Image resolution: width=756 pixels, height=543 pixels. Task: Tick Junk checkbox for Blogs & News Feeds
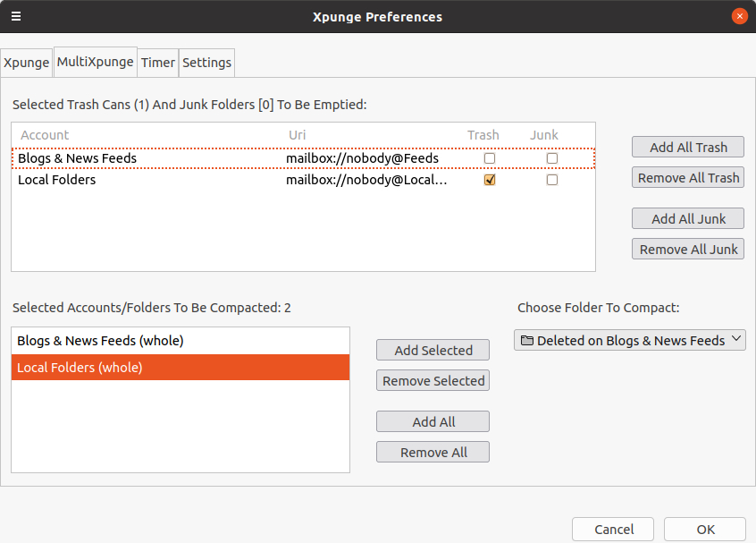(552, 158)
